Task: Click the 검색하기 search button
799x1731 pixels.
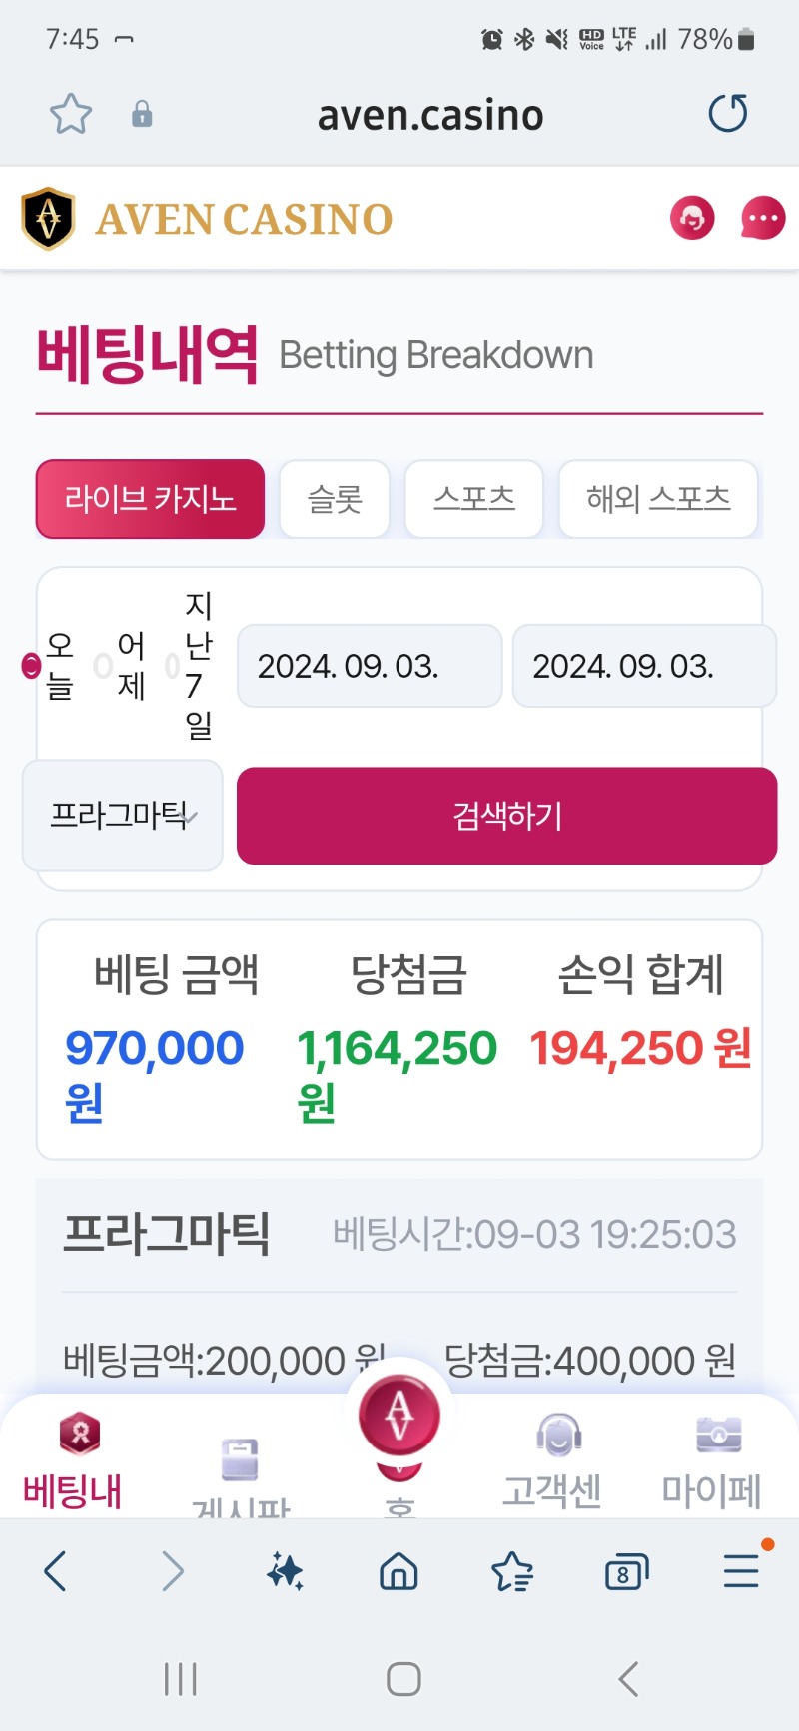Action: tap(507, 816)
